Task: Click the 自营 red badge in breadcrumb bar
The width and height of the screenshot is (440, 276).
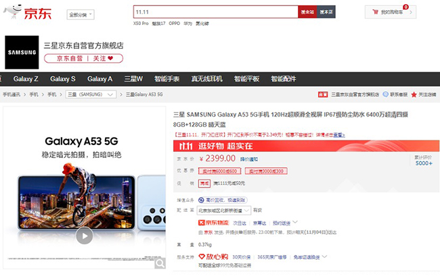Action: pyautogui.click(x=323, y=94)
